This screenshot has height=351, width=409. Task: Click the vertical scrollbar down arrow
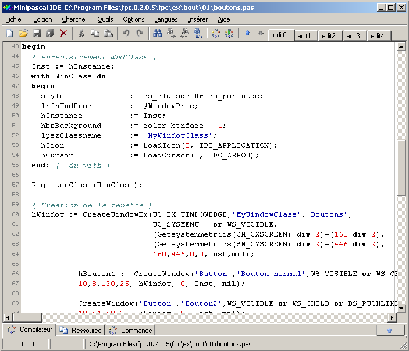click(x=401, y=309)
